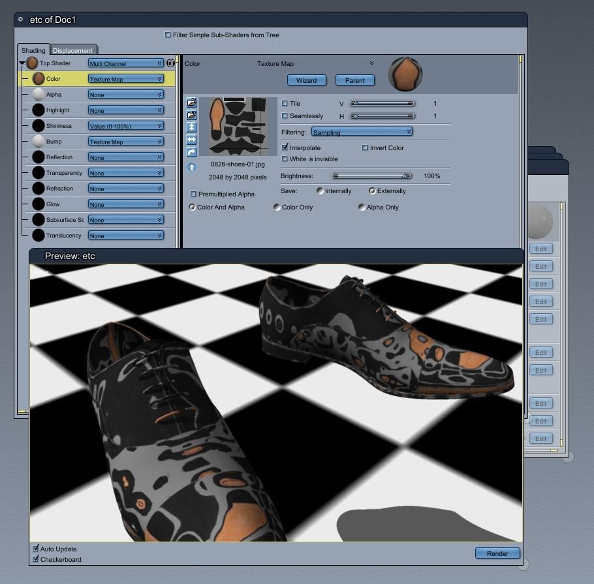The image size is (594, 584).
Task: Click the Alpha channel sphere icon
Action: click(39, 95)
